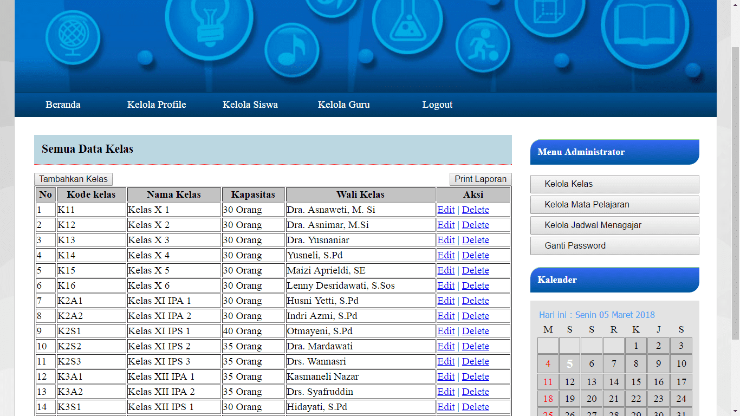Click Logout in the navigation bar
The image size is (740, 416).
[437, 105]
